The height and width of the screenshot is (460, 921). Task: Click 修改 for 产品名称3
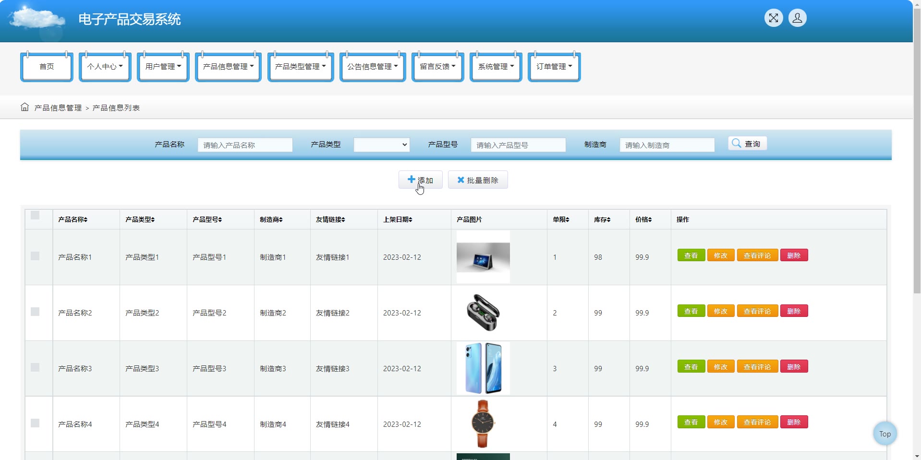[x=721, y=366]
